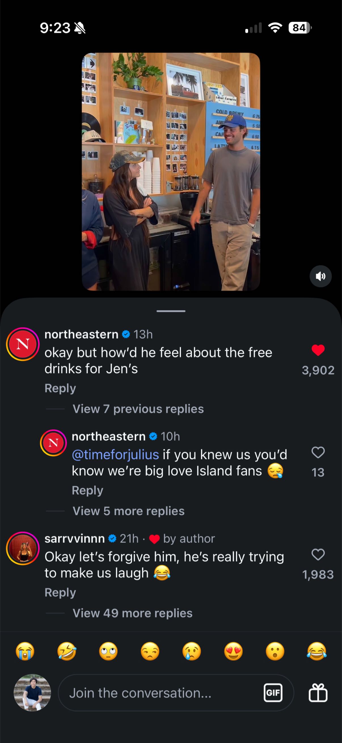The image size is (342, 743).
Task: Like northeastern's reply with 13 likes
Action: (x=318, y=452)
